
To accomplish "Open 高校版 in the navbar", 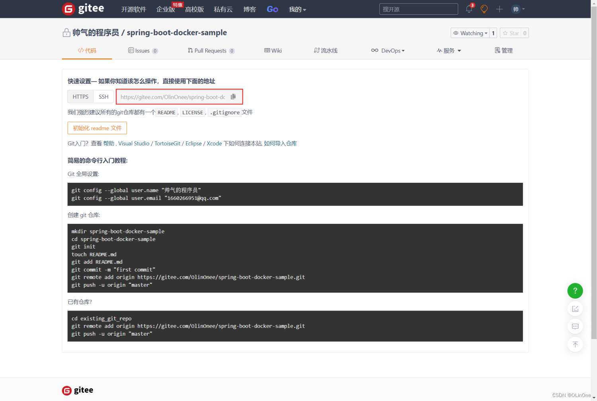I will coord(195,9).
